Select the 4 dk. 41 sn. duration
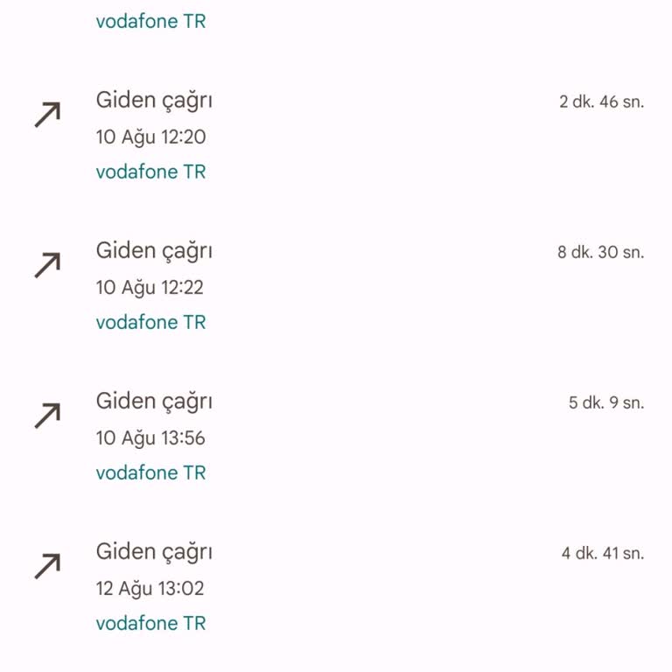The image size is (672, 672). pos(603,554)
